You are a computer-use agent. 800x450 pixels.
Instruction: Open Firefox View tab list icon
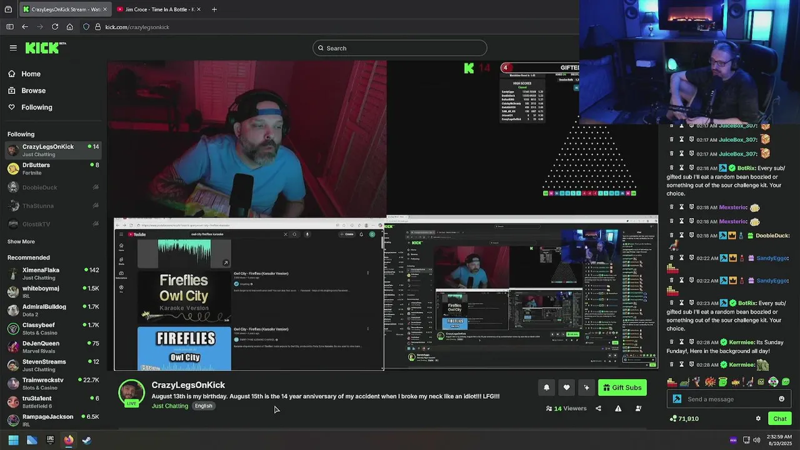pos(8,9)
